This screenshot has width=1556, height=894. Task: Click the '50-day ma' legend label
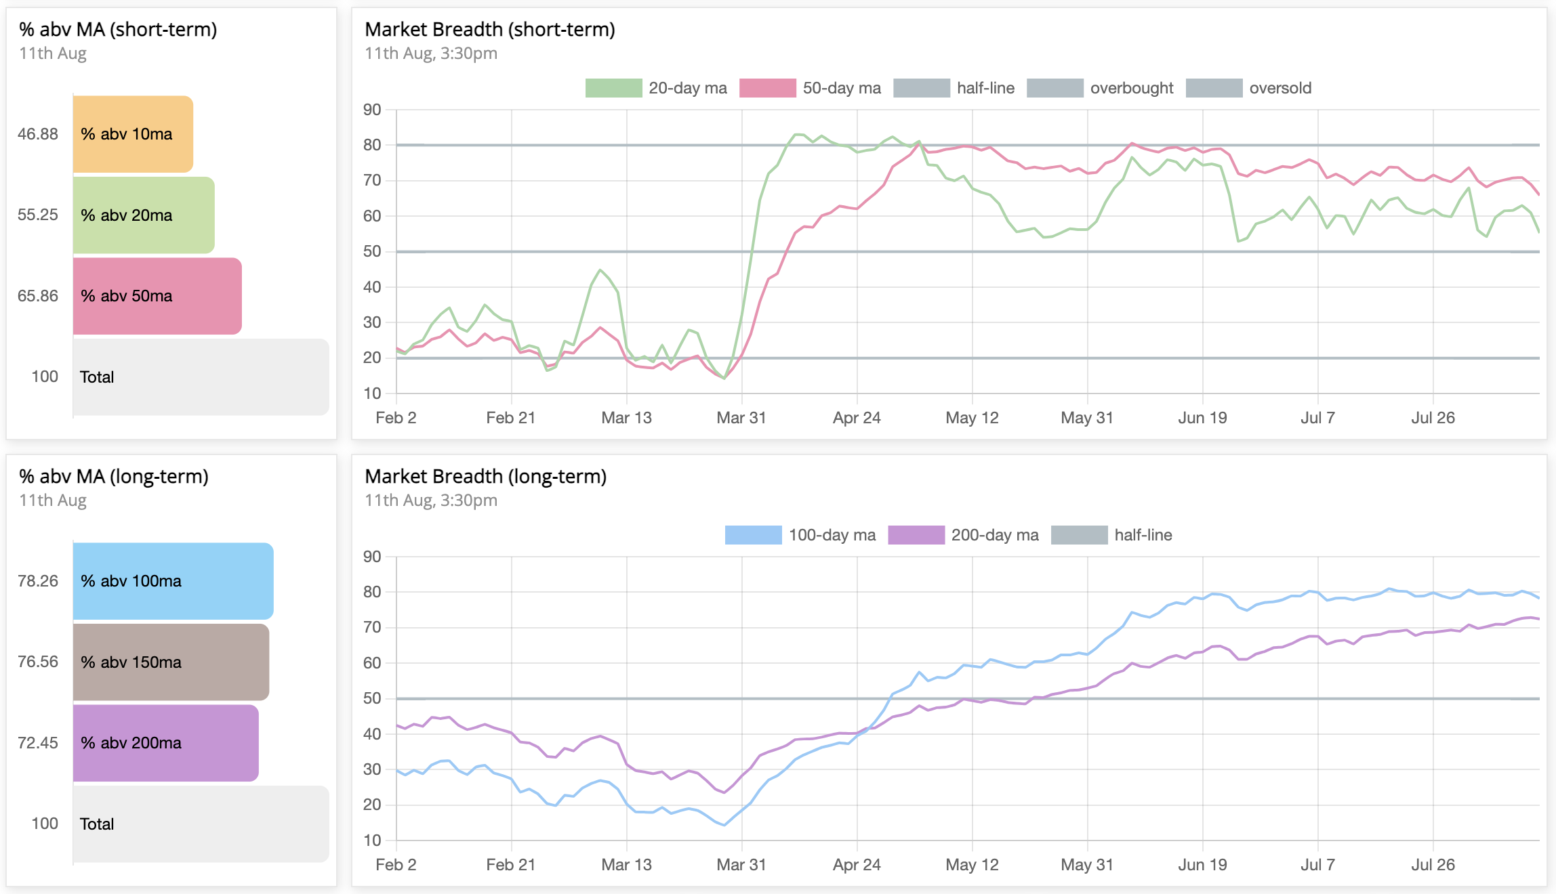point(842,88)
